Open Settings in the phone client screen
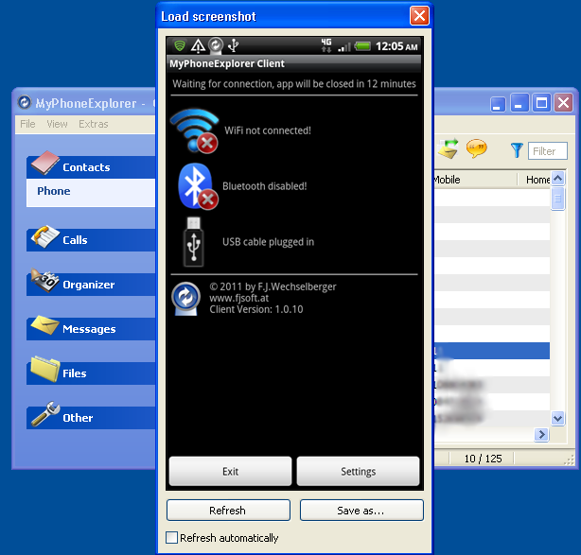The width and height of the screenshot is (581, 555). click(358, 471)
